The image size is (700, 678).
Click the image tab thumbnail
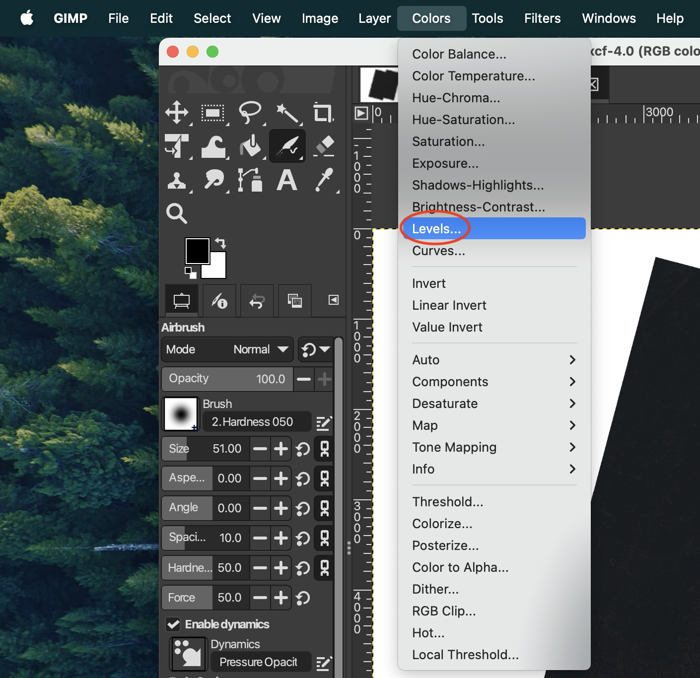(x=379, y=85)
